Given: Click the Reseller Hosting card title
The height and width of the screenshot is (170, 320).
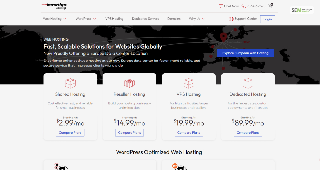Looking at the screenshot, I should [129, 94].
